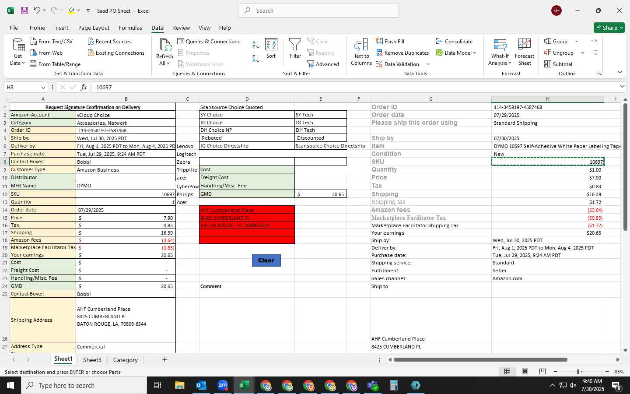Open Consolidate dialog
630x394 pixels.
click(454, 42)
